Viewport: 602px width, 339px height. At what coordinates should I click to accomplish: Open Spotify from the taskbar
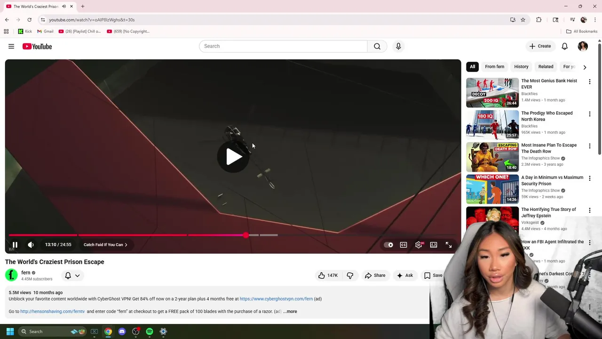150,331
